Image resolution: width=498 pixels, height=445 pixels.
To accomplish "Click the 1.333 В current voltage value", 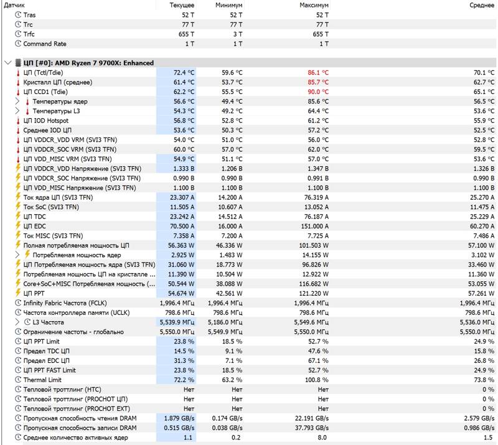I will click(x=184, y=169).
